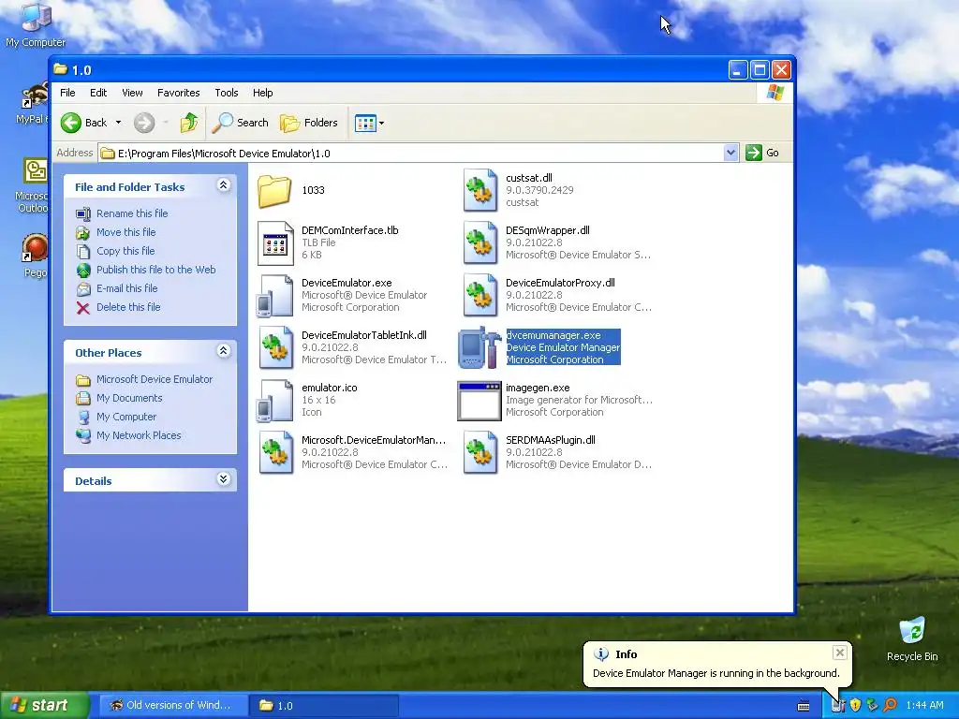Select the DeviceEmulator.exe file icon
Viewport: 959px width, 719px height.
(x=274, y=296)
